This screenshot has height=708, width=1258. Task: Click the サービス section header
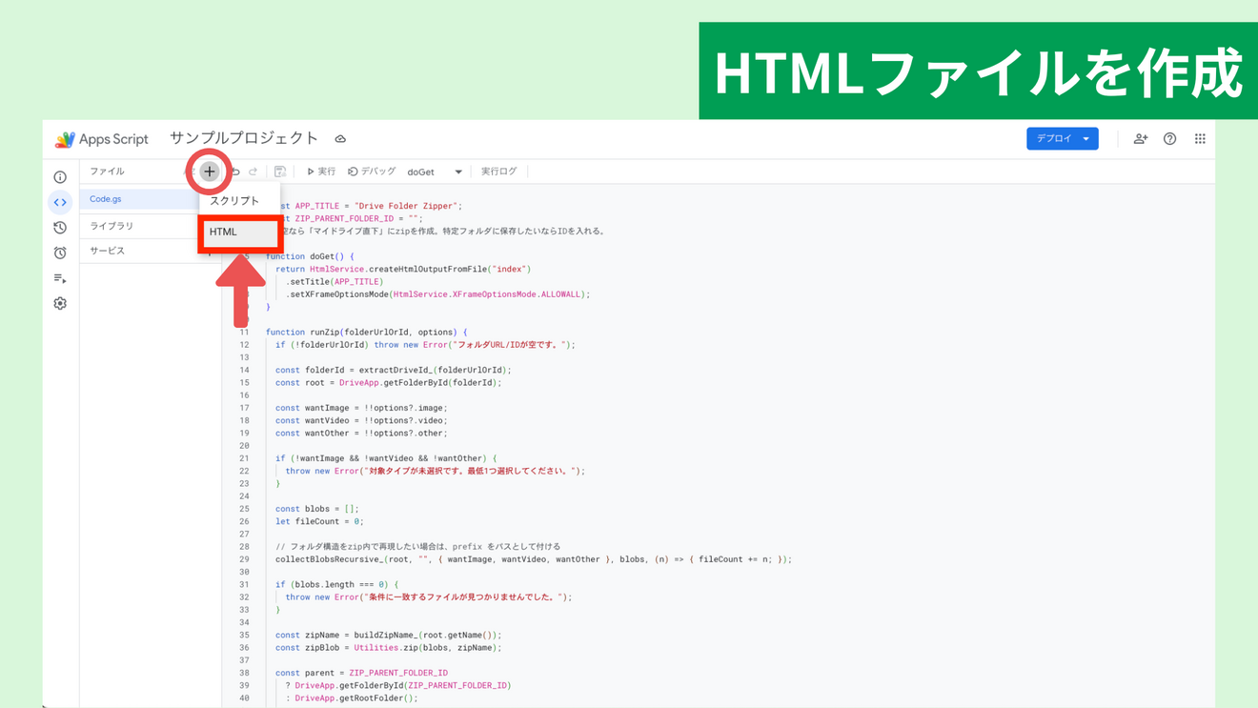[108, 251]
